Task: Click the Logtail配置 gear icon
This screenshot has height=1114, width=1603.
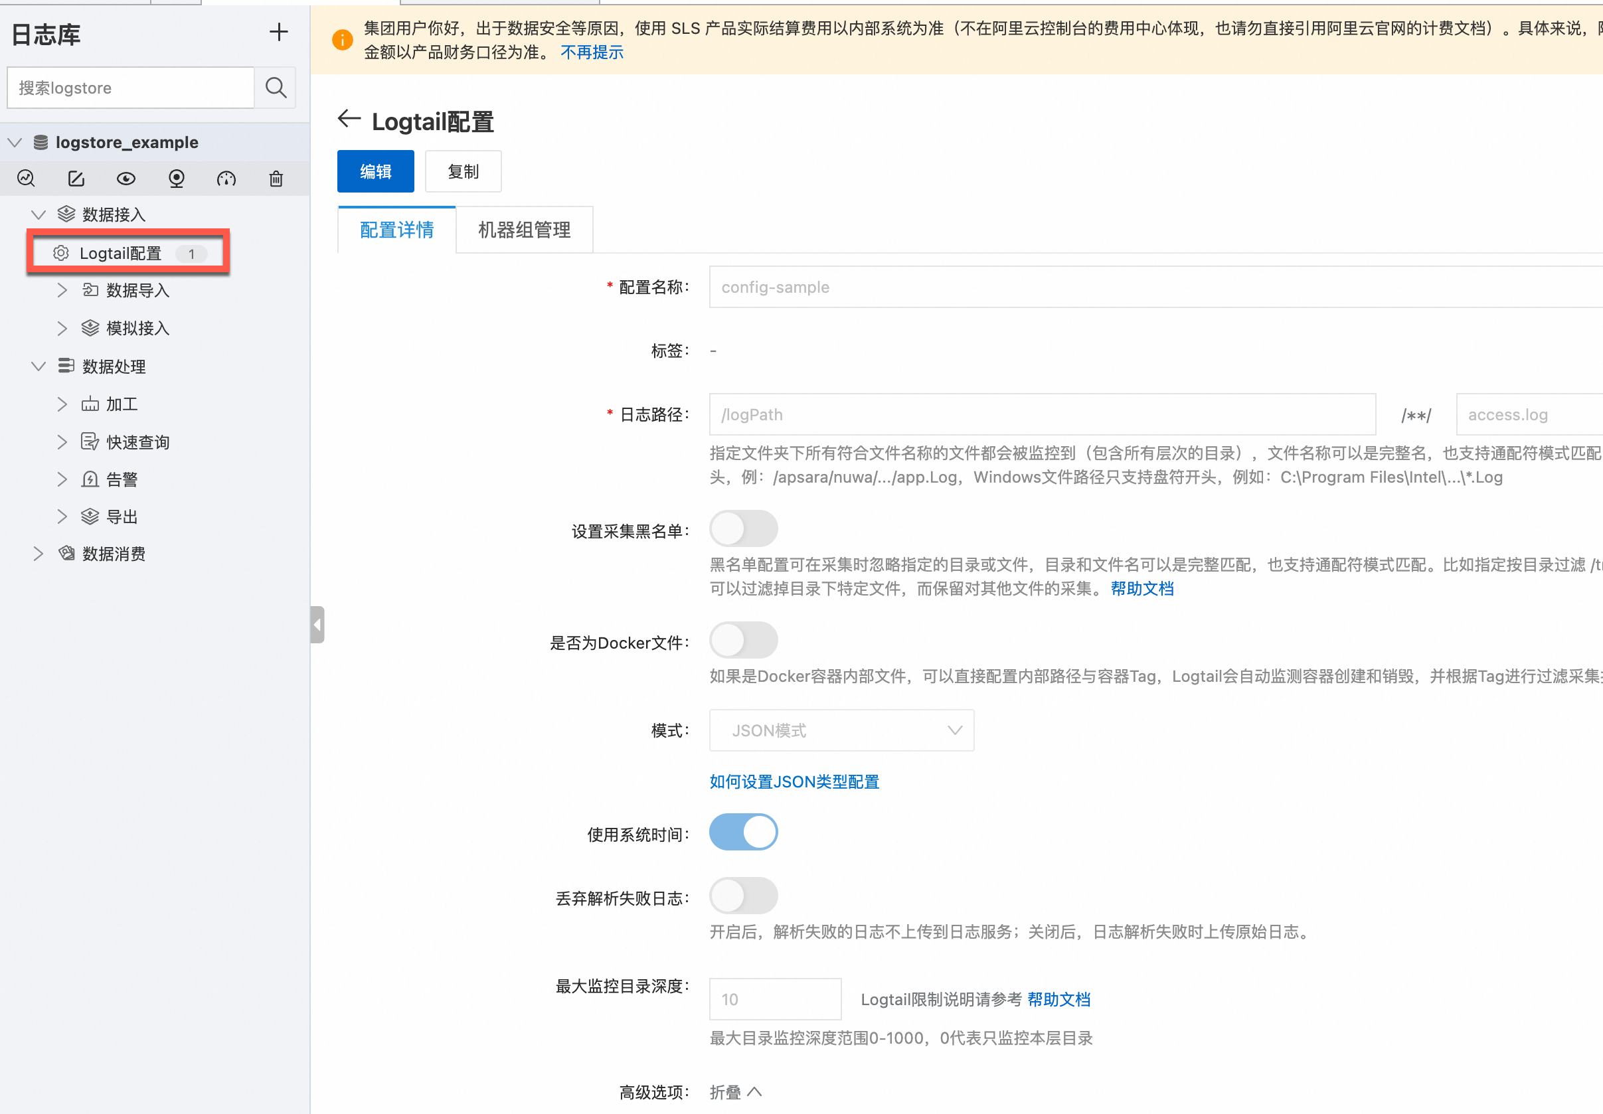Action: (60, 253)
